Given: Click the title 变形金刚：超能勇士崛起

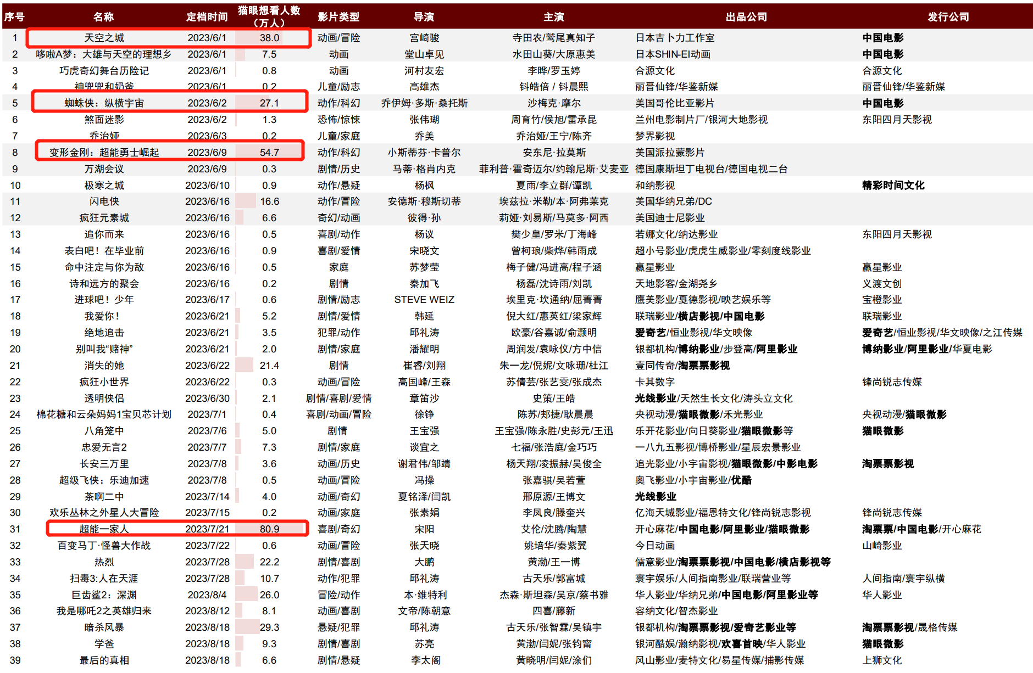Looking at the screenshot, I should [x=104, y=153].
